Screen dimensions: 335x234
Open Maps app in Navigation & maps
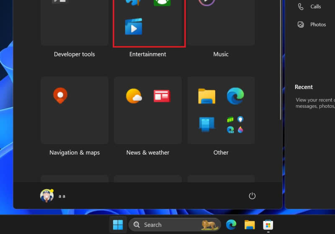60,96
